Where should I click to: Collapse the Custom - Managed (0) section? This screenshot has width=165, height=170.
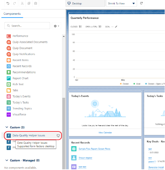coord(7,160)
